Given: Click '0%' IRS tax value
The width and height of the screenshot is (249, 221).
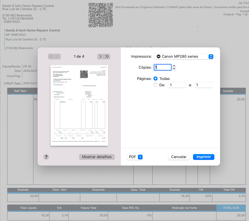Looking at the screenshot, I should pyautogui.click(x=149, y=216).
